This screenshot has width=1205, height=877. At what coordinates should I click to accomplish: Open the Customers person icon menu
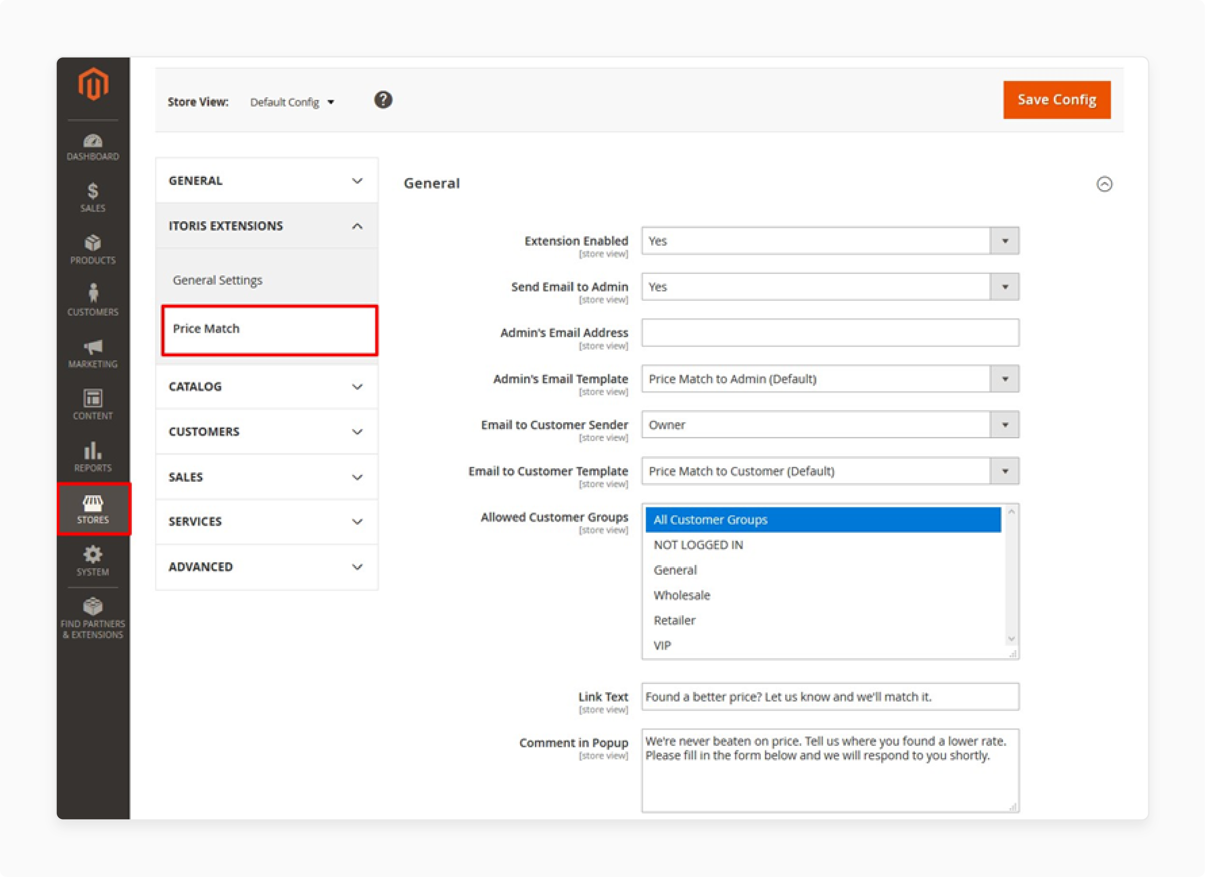pyautogui.click(x=93, y=300)
